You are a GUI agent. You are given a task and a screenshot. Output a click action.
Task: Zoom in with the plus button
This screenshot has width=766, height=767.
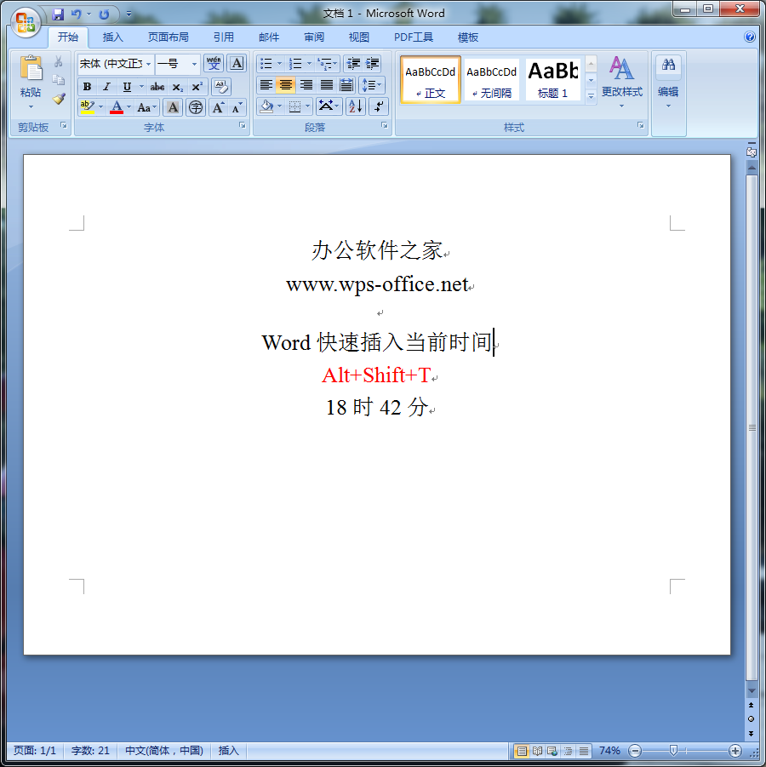[735, 750]
